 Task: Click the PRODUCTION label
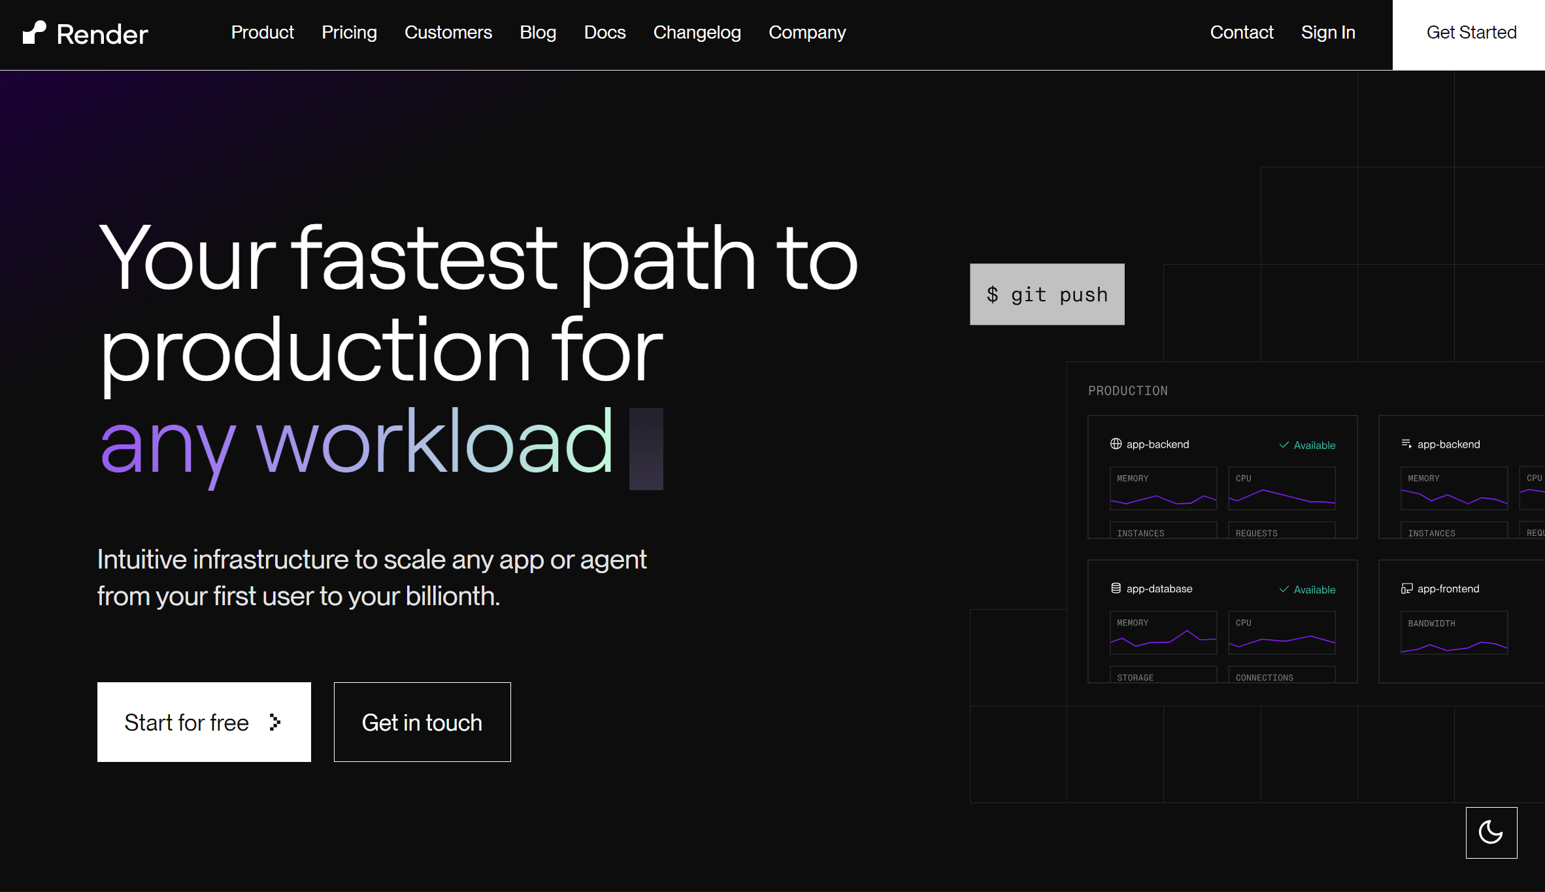(1127, 391)
